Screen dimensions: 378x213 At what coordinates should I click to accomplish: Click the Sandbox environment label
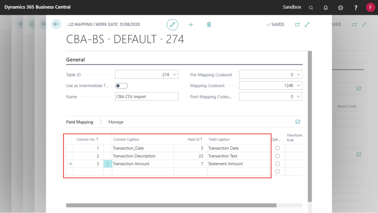click(x=291, y=7)
